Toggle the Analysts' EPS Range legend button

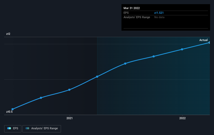(42, 129)
